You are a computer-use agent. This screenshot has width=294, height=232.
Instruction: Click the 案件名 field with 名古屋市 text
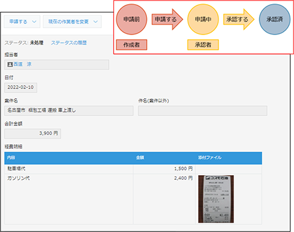tap(69, 111)
